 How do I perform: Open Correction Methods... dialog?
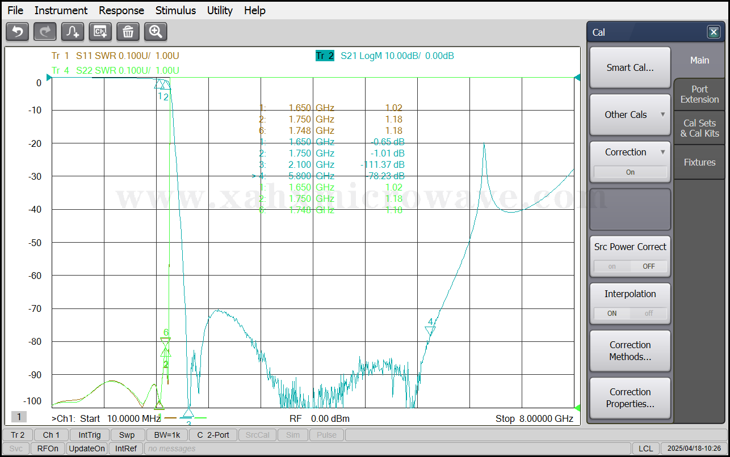(630, 350)
